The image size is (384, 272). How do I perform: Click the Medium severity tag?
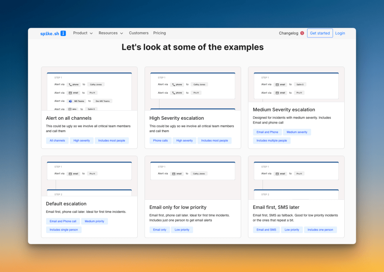click(x=297, y=132)
